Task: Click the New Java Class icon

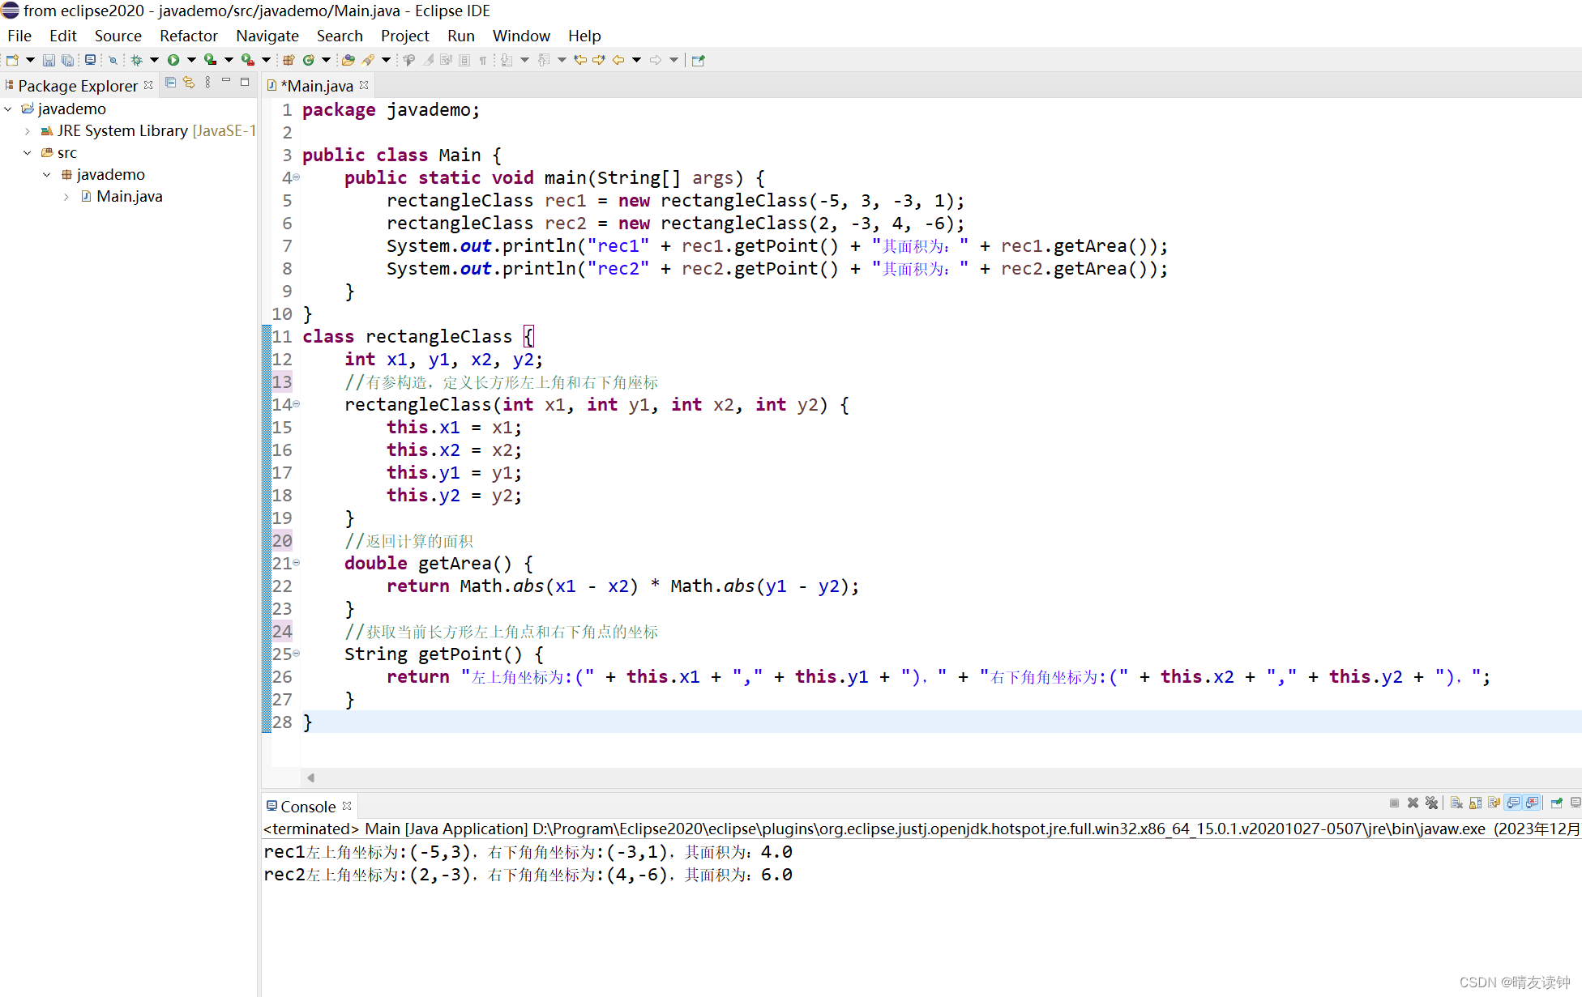Action: pos(309,60)
